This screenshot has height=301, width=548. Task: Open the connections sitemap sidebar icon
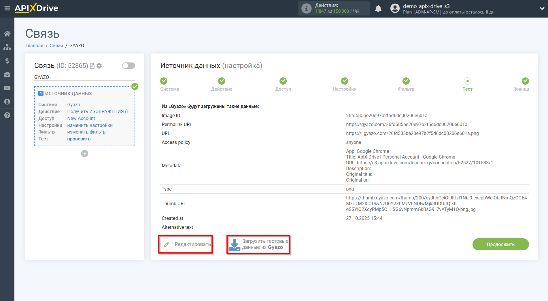click(7, 47)
